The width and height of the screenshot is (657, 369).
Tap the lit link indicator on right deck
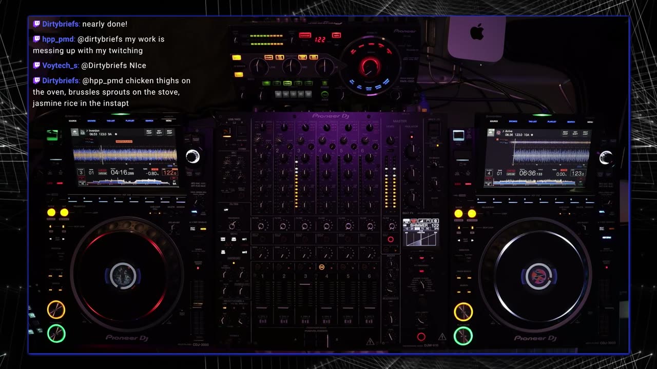coord(458,135)
